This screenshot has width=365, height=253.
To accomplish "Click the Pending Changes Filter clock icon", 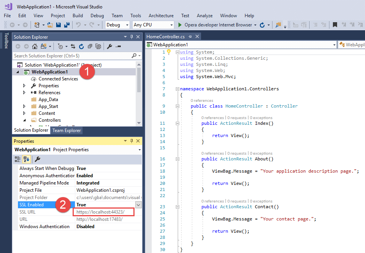I will 60,46.
